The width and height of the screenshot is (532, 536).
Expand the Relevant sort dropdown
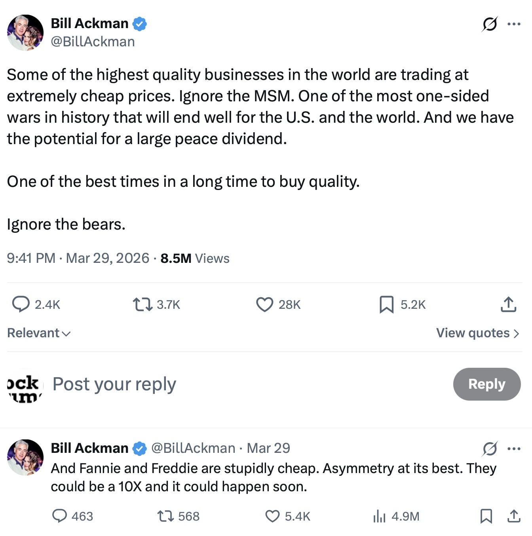coord(39,333)
